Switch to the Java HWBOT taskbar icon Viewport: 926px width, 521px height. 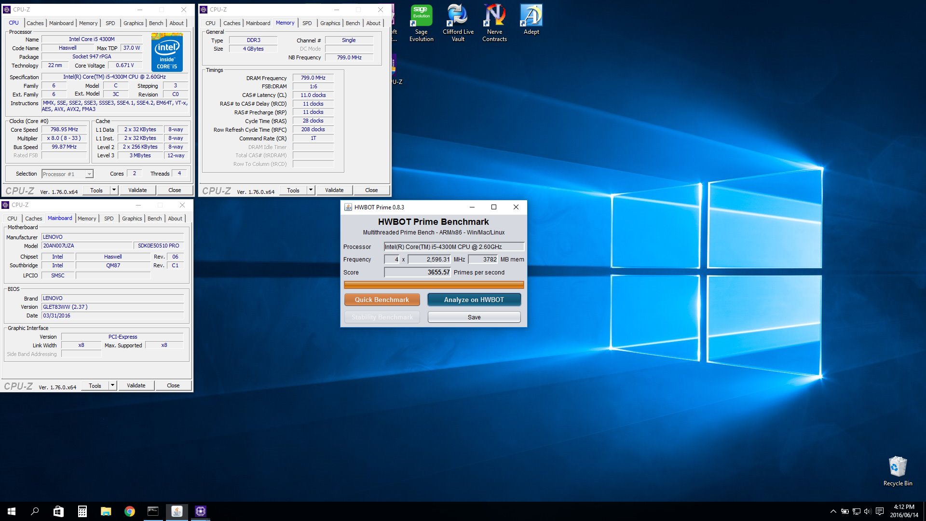[177, 511]
